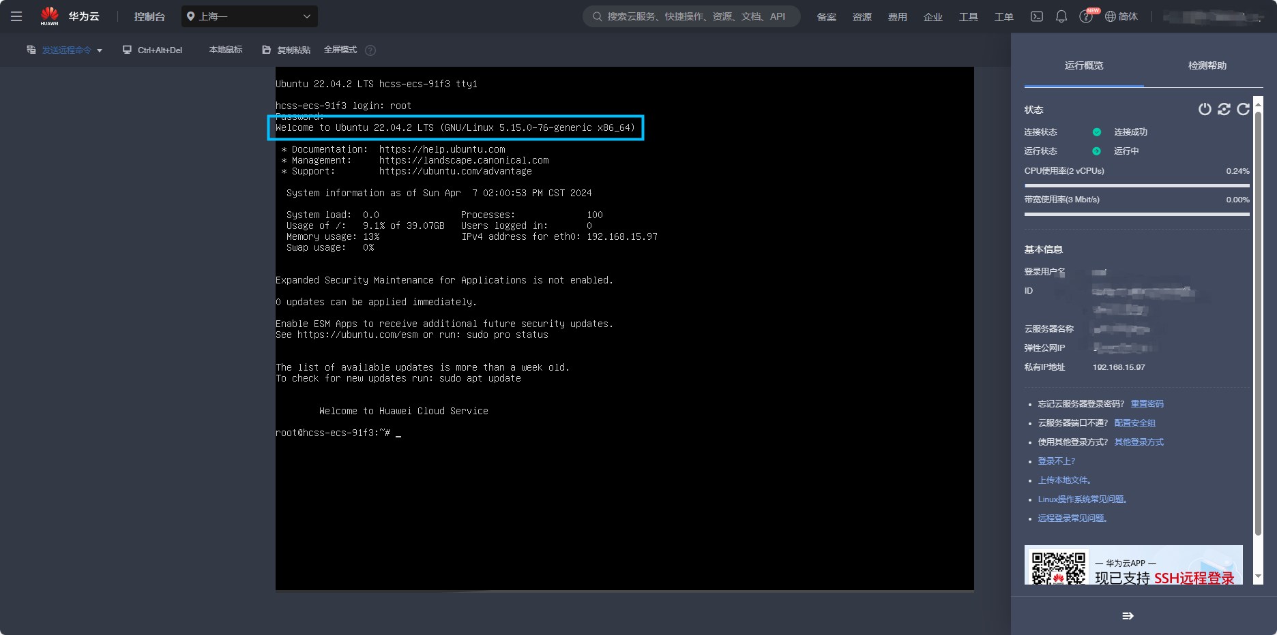Collapse the right side panel arrow

[x=1128, y=616]
